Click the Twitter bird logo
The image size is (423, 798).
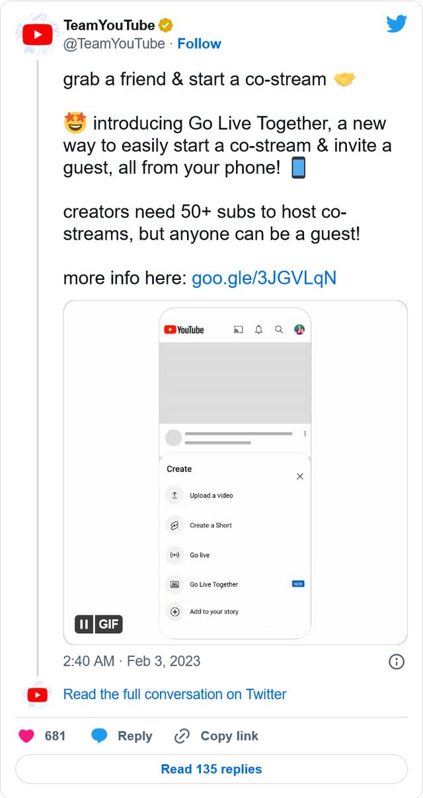tap(397, 24)
